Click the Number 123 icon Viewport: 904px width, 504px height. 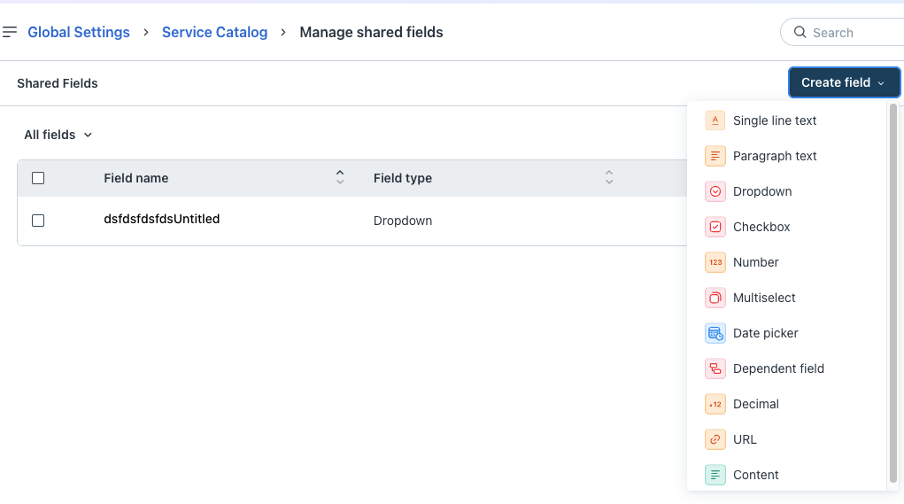coord(715,262)
